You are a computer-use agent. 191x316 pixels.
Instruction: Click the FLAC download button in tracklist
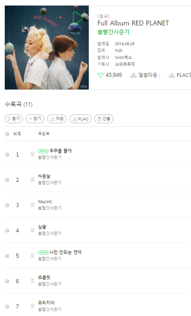pyautogui.click(x=80, y=119)
